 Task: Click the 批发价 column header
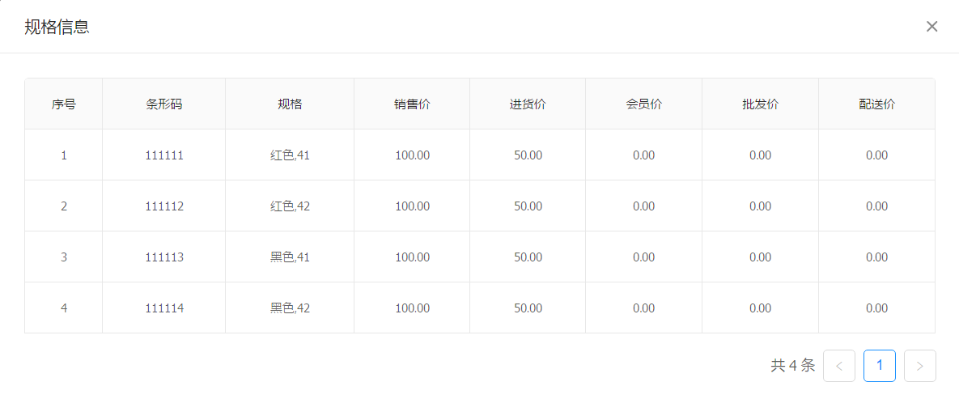[760, 104]
